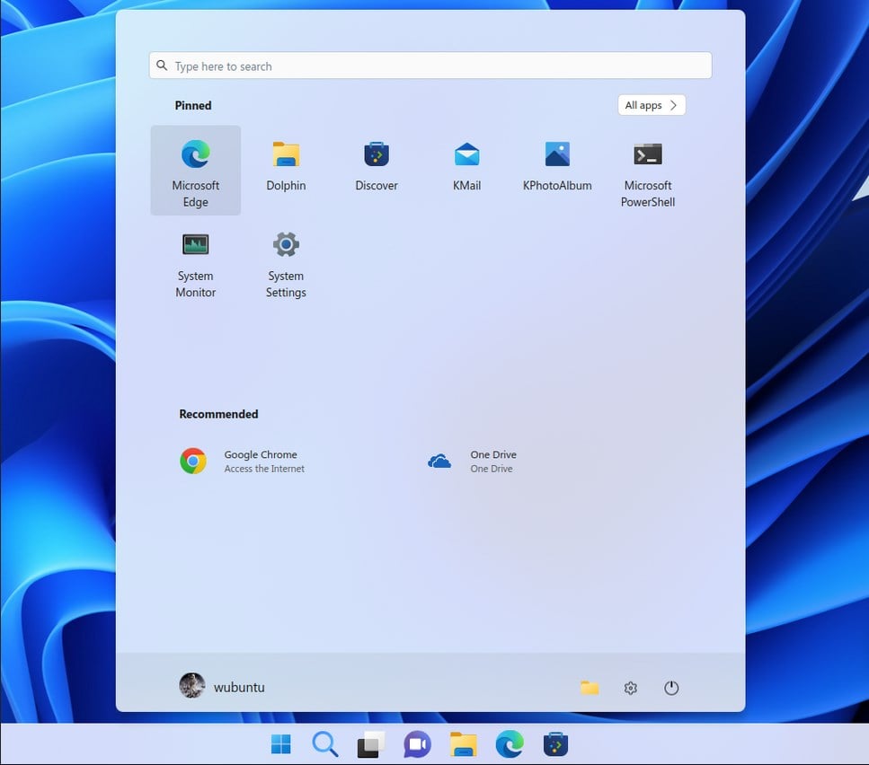The image size is (869, 765).
Task: Open the folder shortcut in start menu footer
Action: tap(590, 688)
